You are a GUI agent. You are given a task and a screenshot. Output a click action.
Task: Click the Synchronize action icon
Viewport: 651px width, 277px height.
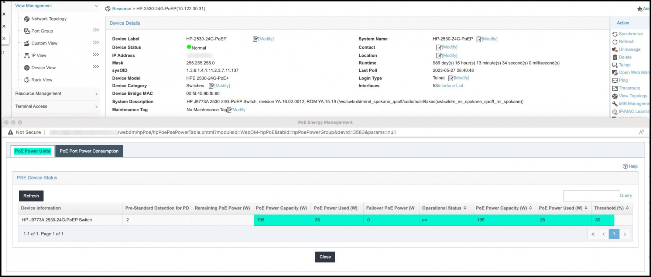(615, 34)
